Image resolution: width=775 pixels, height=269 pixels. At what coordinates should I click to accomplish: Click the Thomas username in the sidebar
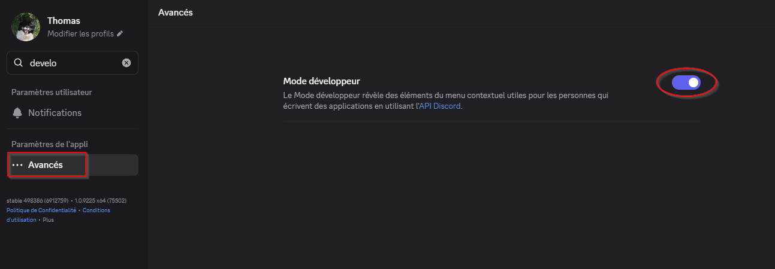click(64, 21)
